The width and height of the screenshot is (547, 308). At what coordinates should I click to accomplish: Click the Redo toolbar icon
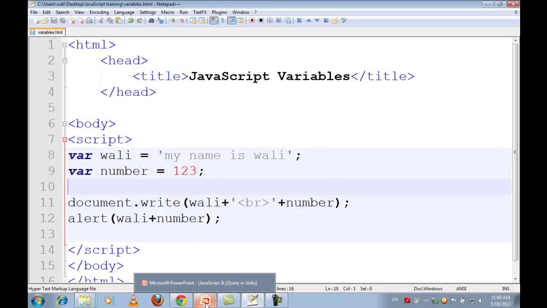139,21
